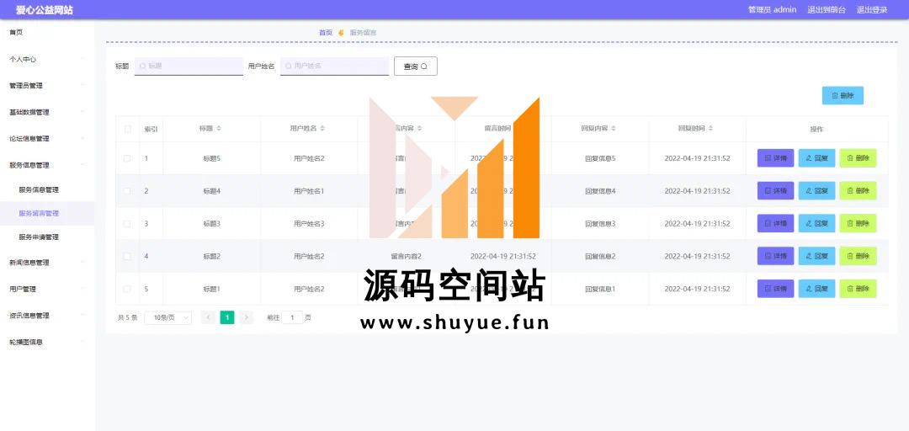
Task: Click 回复 for row 标题2
Action: [x=816, y=256]
